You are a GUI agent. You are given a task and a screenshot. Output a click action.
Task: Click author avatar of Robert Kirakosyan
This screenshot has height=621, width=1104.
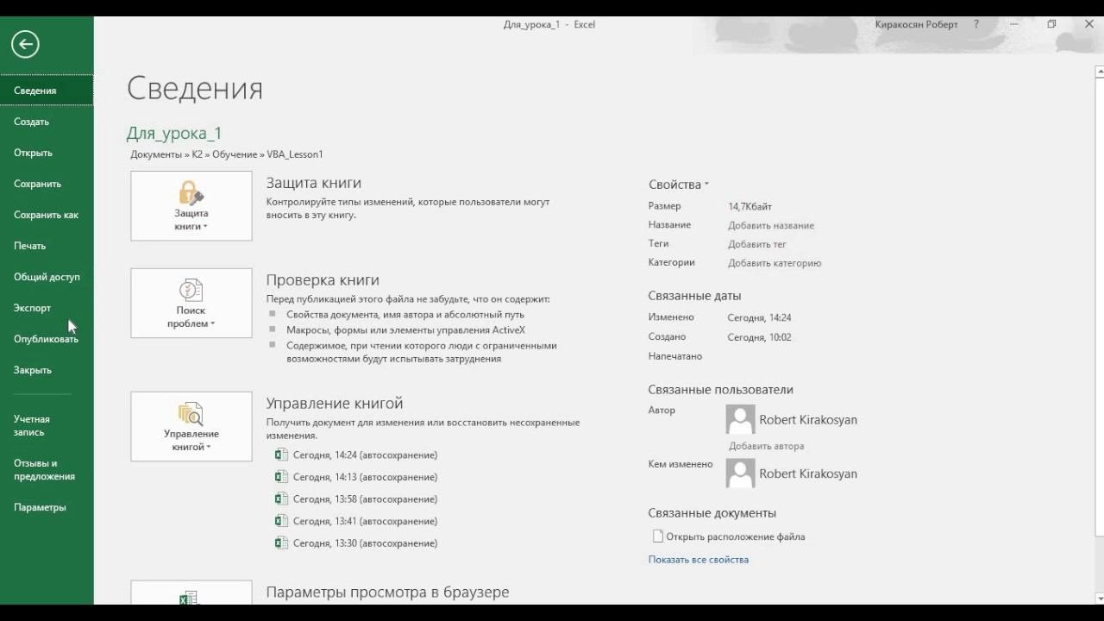tap(741, 420)
